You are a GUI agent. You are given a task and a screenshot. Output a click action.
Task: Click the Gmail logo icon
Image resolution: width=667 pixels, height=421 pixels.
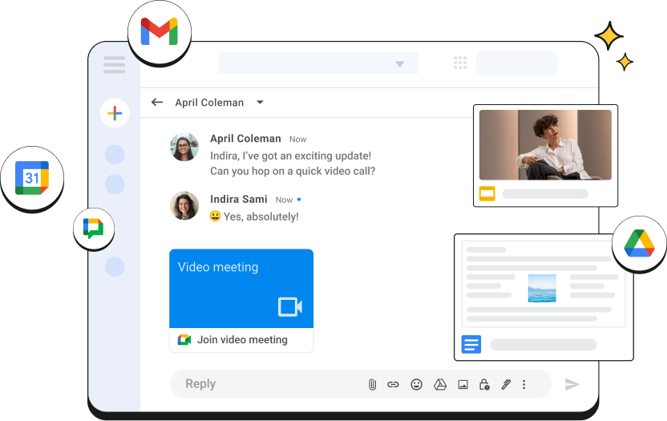pos(159,31)
